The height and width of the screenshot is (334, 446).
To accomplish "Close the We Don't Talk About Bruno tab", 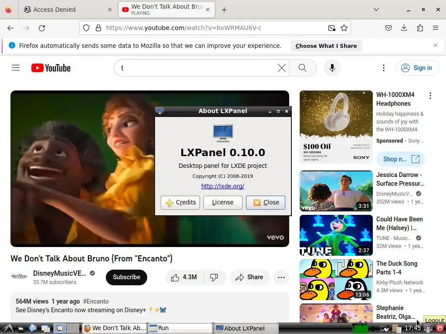I will [208, 10].
